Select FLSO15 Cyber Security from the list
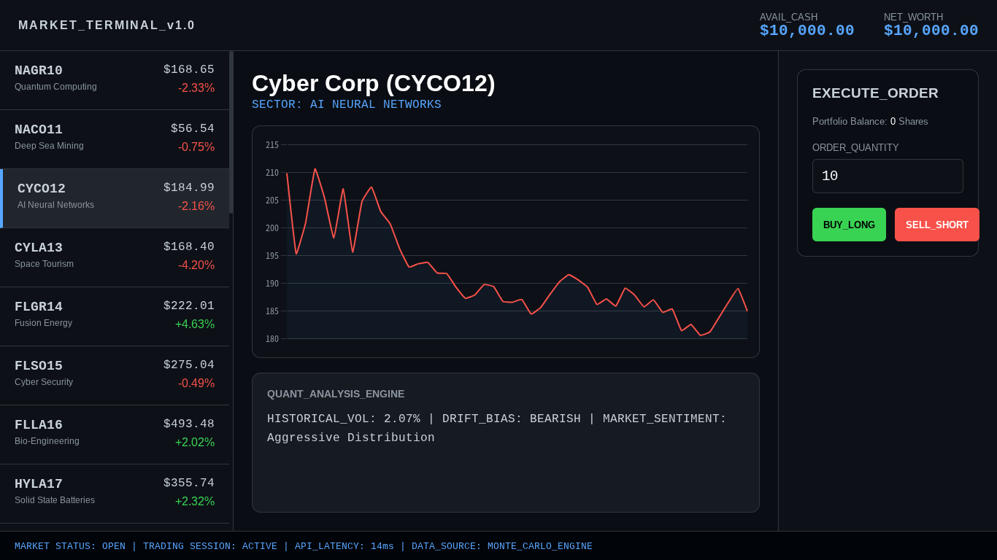997x560 pixels. pyautogui.click(x=114, y=374)
